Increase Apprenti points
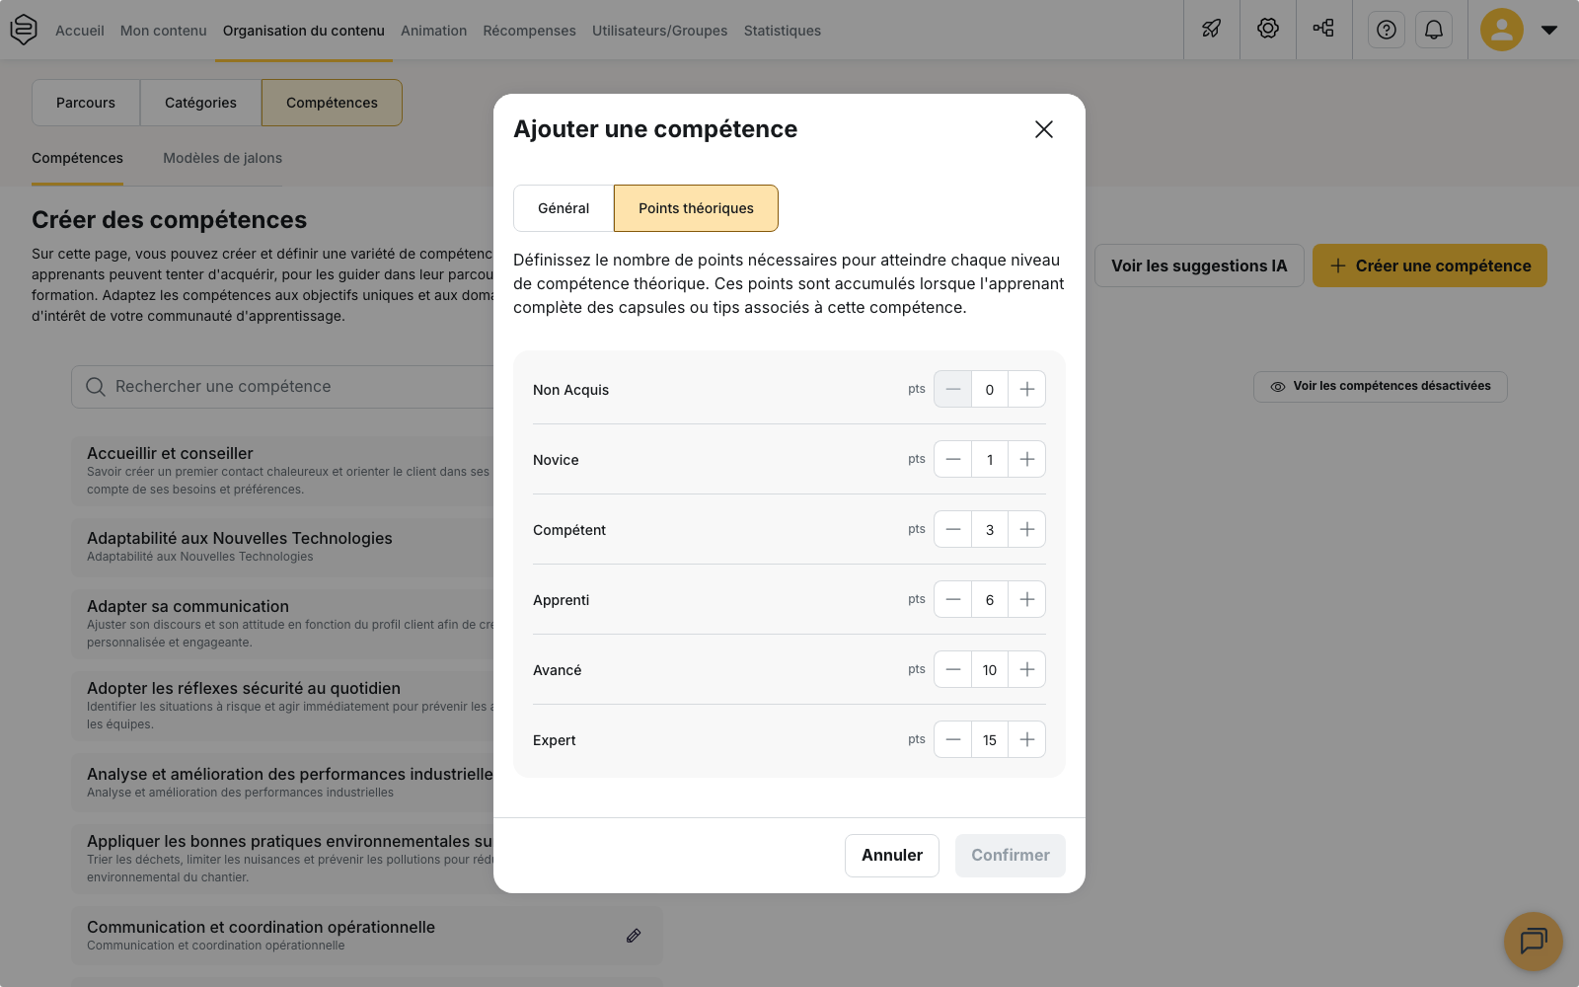The image size is (1579, 987). [x=1027, y=599]
